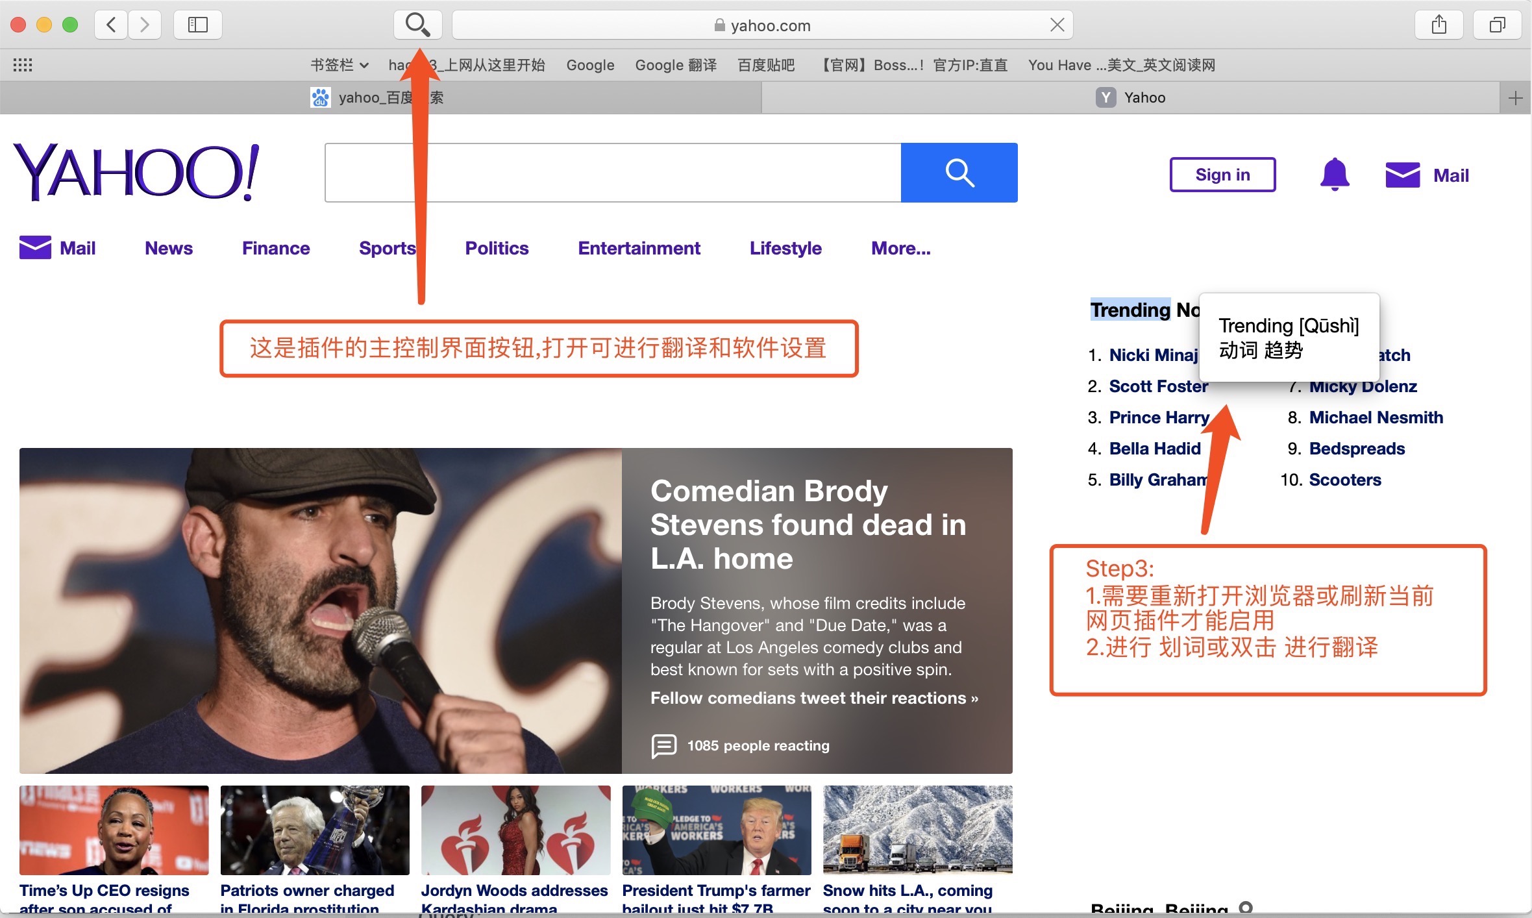Click the Patriots owner charged headline

pos(307,899)
